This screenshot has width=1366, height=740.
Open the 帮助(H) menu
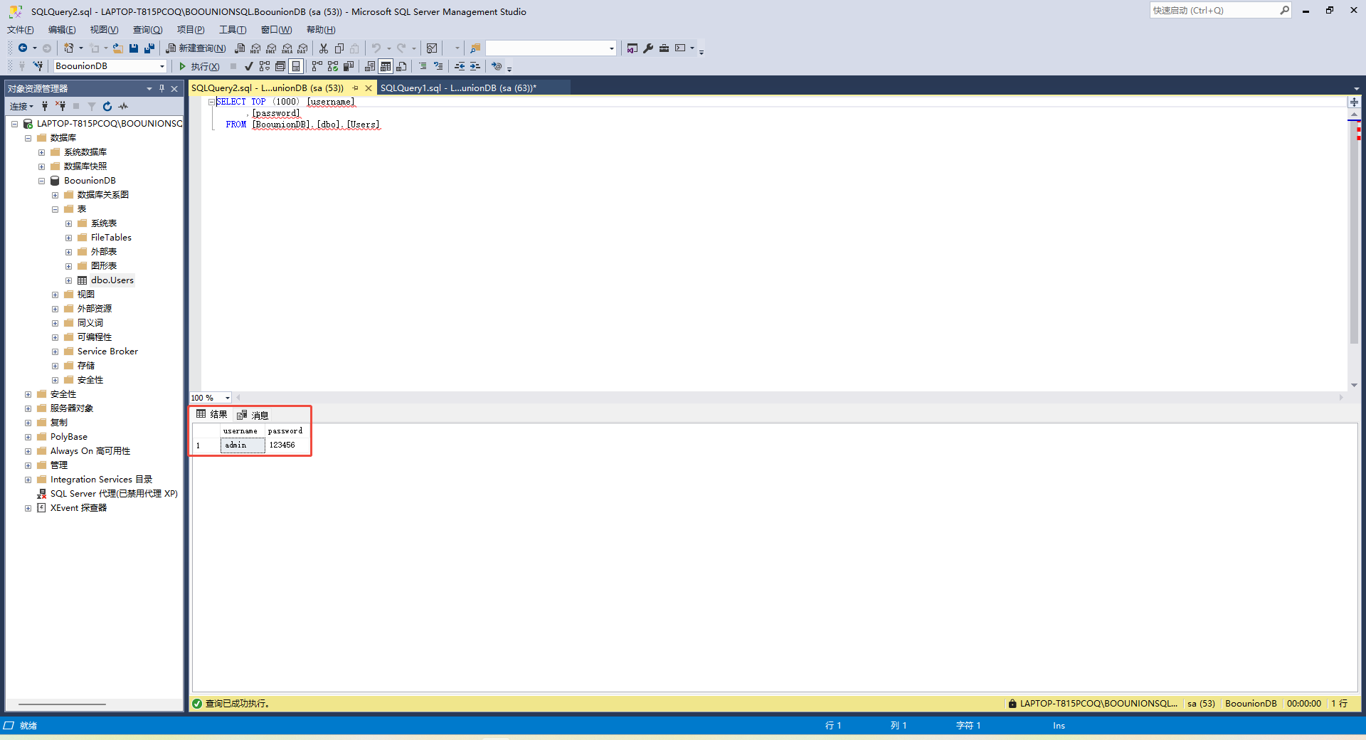pos(321,30)
